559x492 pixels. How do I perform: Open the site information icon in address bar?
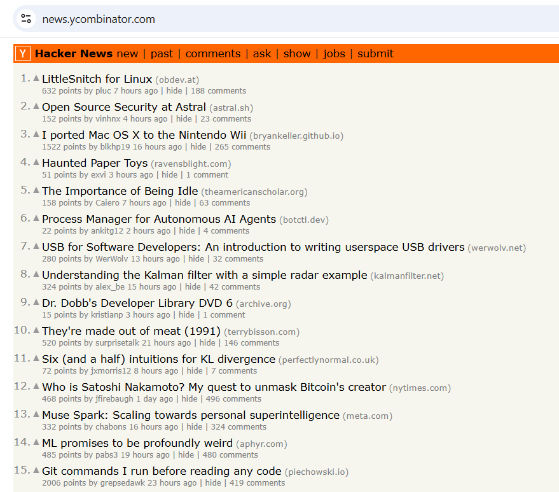tap(26, 18)
